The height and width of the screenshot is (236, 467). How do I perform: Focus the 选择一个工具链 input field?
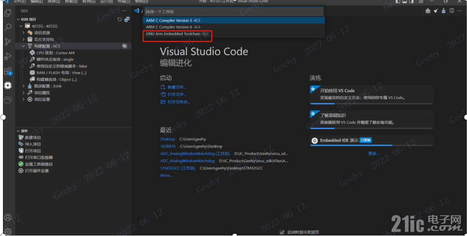tap(234, 12)
